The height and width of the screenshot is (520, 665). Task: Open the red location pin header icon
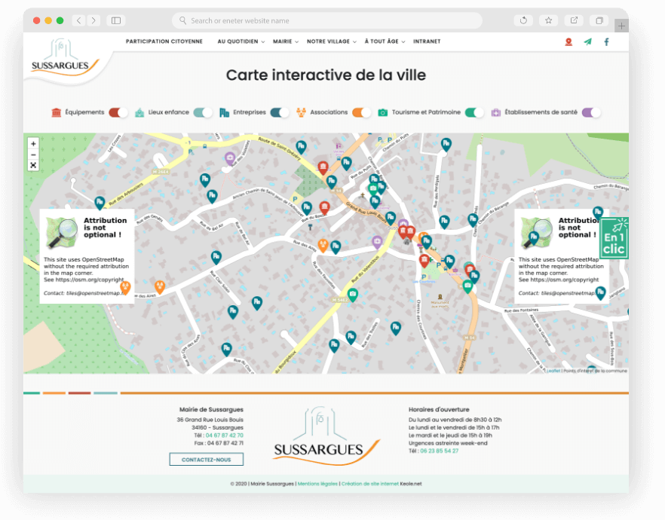tap(568, 42)
